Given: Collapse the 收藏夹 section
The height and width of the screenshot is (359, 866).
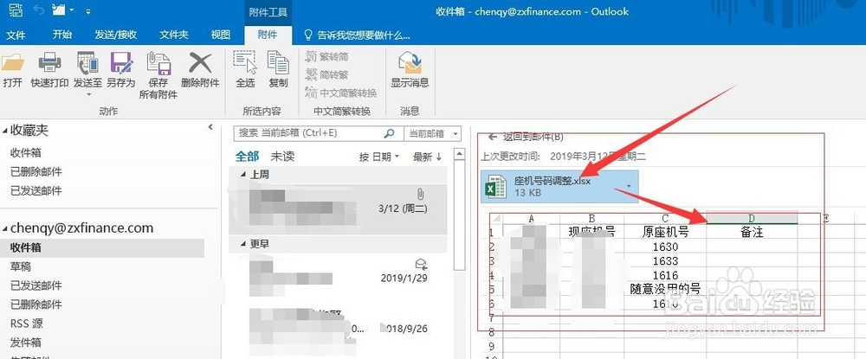Looking at the screenshot, I should tap(5, 131).
